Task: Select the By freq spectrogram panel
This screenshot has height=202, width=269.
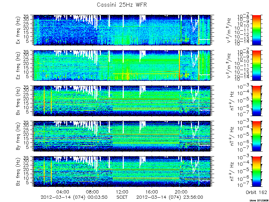Action: 122,136
